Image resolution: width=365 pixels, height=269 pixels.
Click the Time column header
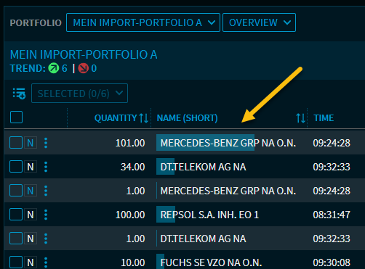pyautogui.click(x=324, y=118)
